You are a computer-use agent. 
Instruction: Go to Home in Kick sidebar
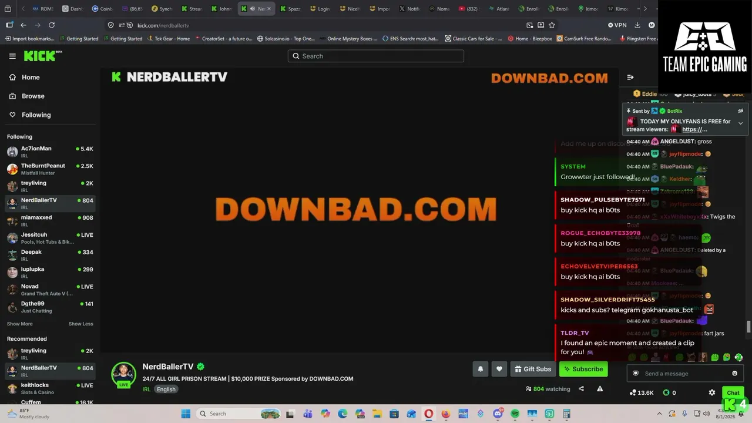[x=31, y=77]
